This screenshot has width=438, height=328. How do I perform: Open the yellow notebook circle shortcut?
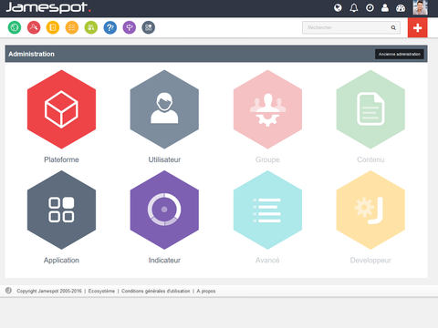pos(53,27)
